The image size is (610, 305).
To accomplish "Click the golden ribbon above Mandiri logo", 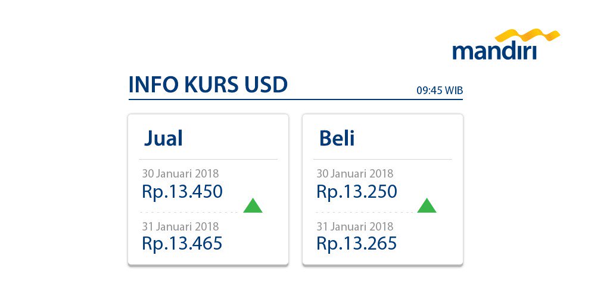I will click(x=527, y=36).
